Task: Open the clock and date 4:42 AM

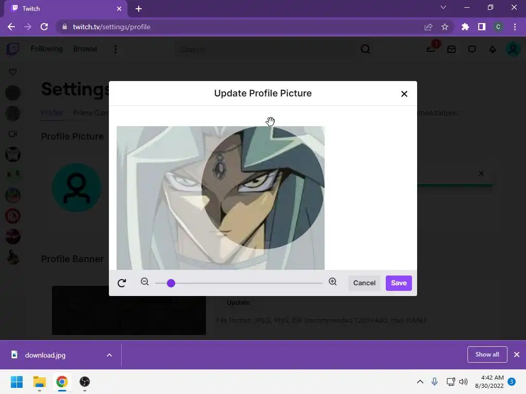Action: (490, 382)
